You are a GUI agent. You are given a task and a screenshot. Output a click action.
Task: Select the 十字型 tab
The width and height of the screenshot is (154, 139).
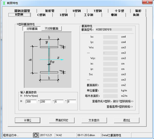coord(119,11)
